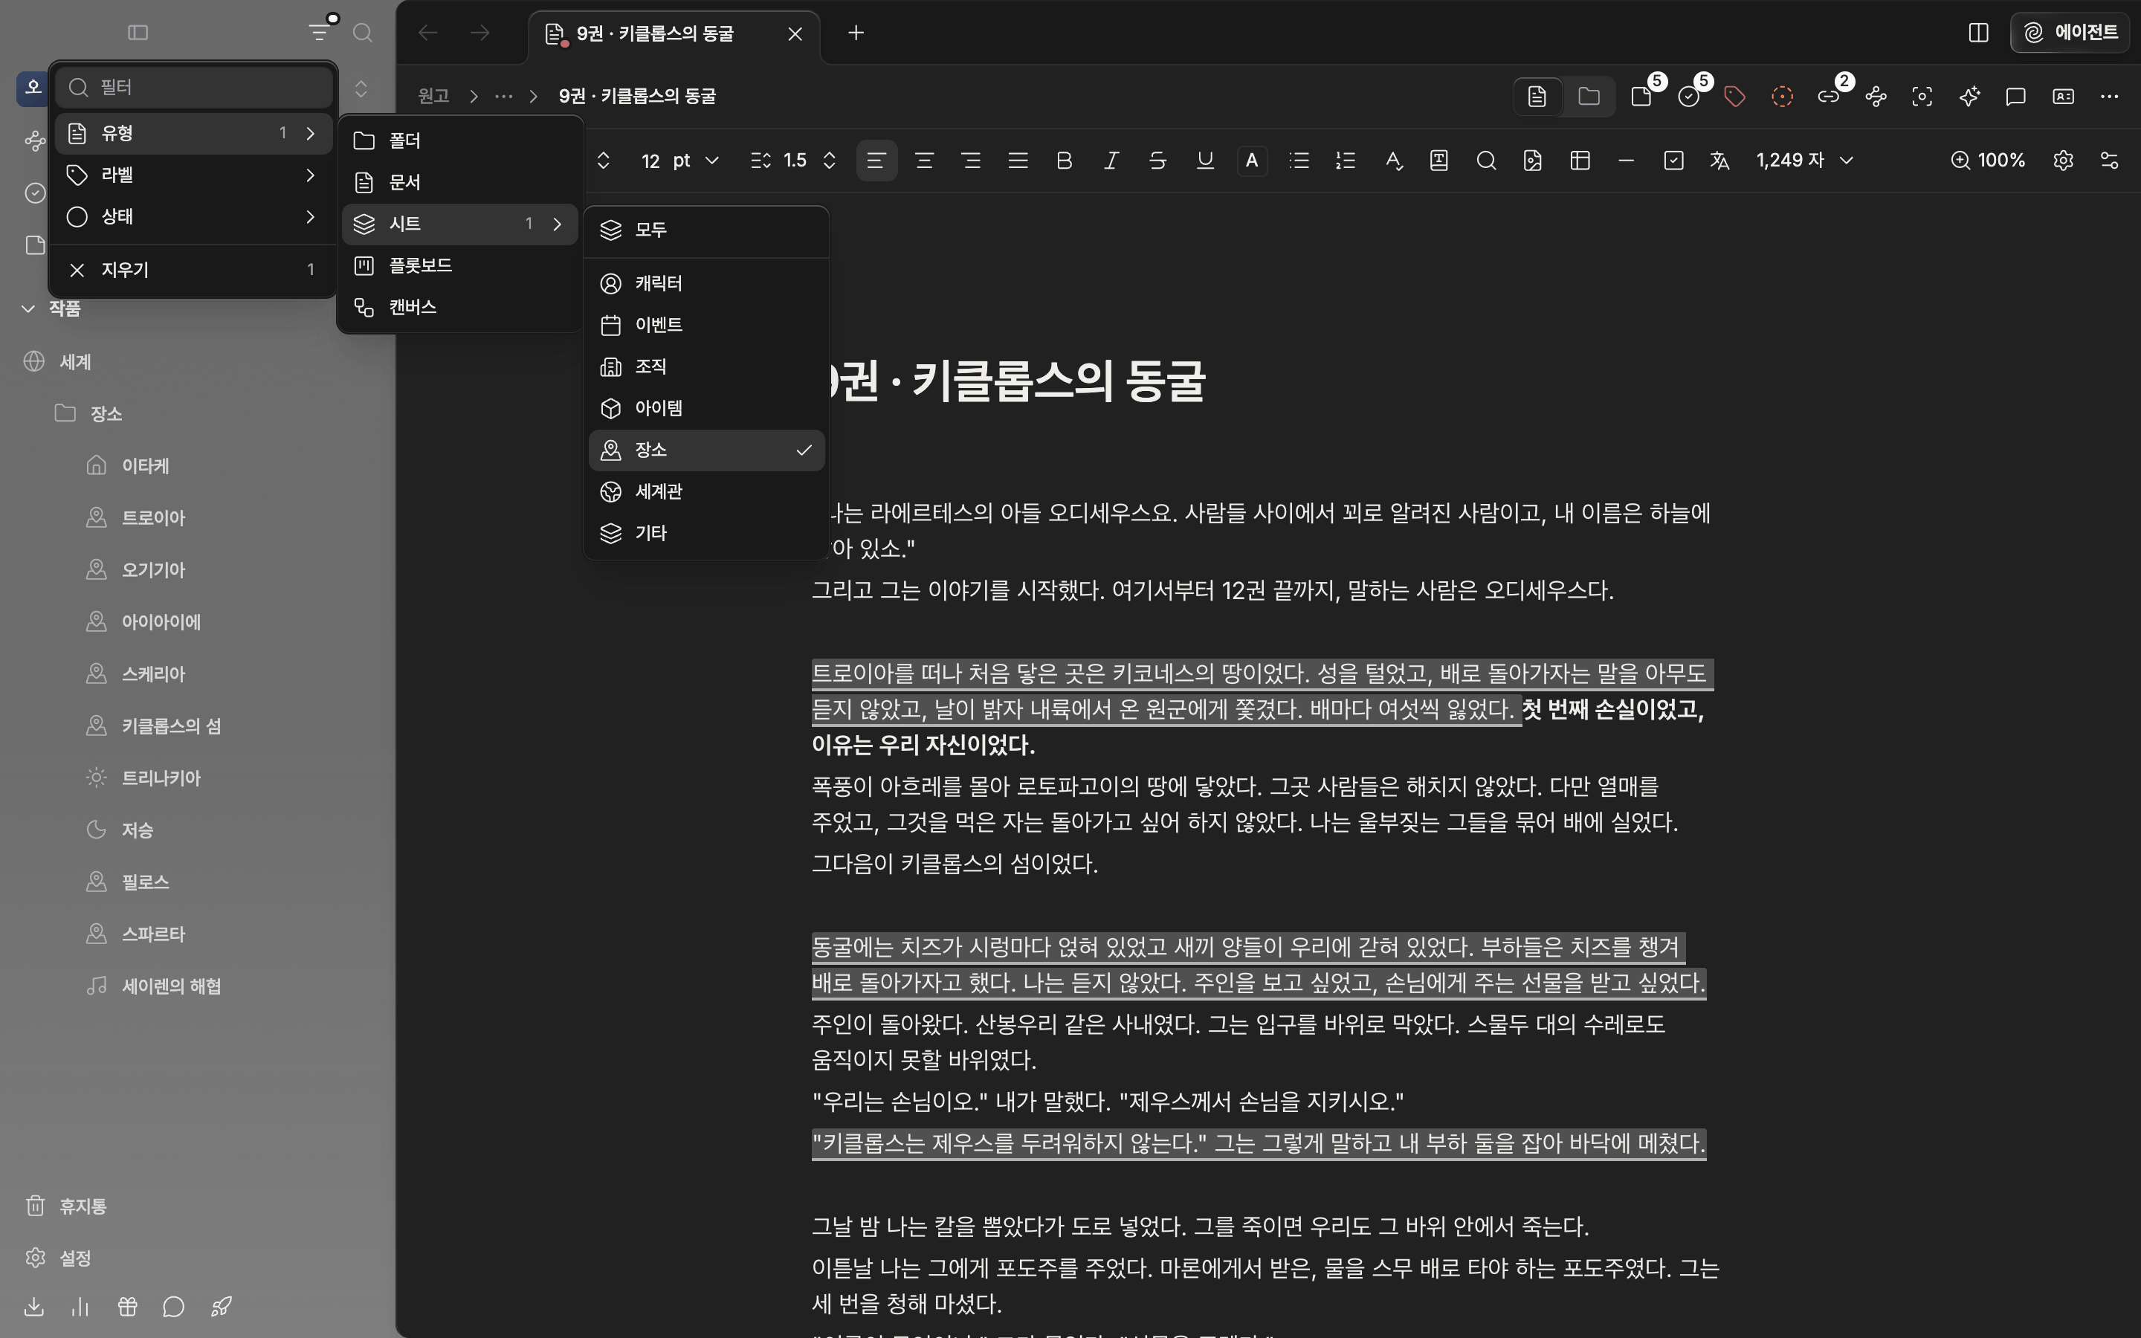This screenshot has width=2141, height=1338.
Task: Switch to document view mode
Action: pos(1537,97)
